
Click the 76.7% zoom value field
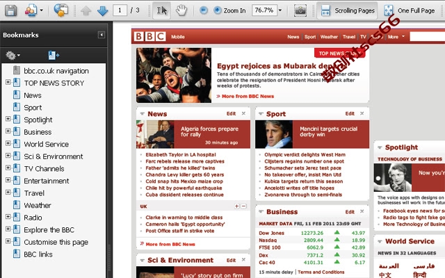(264, 10)
